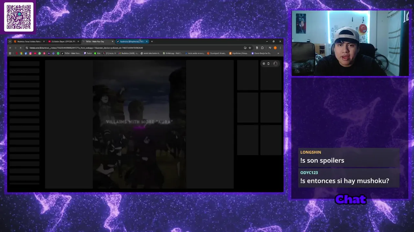Open the orange Chrome profile avatar
Viewport: 414px width, 232px height.
(275, 48)
